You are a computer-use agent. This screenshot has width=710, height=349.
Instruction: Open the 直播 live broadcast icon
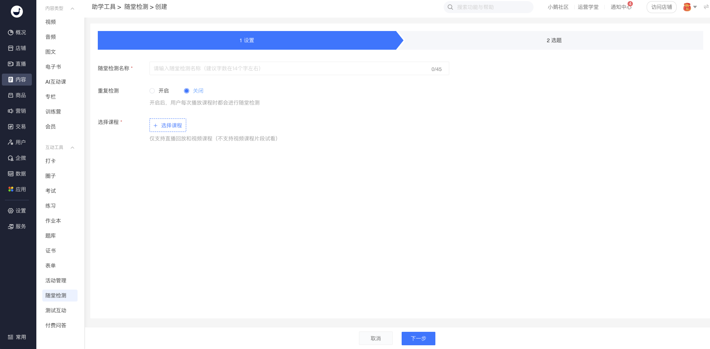[10, 64]
